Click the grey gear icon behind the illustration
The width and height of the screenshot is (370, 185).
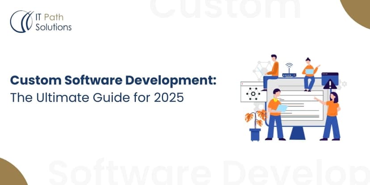coord(344,84)
